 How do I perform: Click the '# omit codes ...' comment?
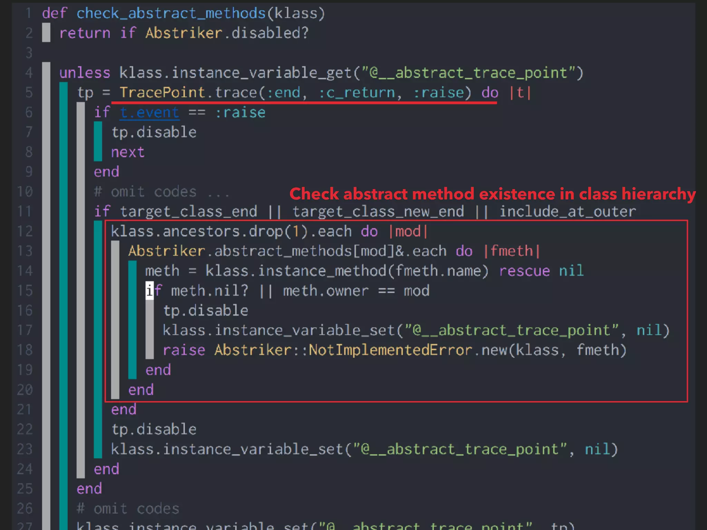[x=162, y=192]
